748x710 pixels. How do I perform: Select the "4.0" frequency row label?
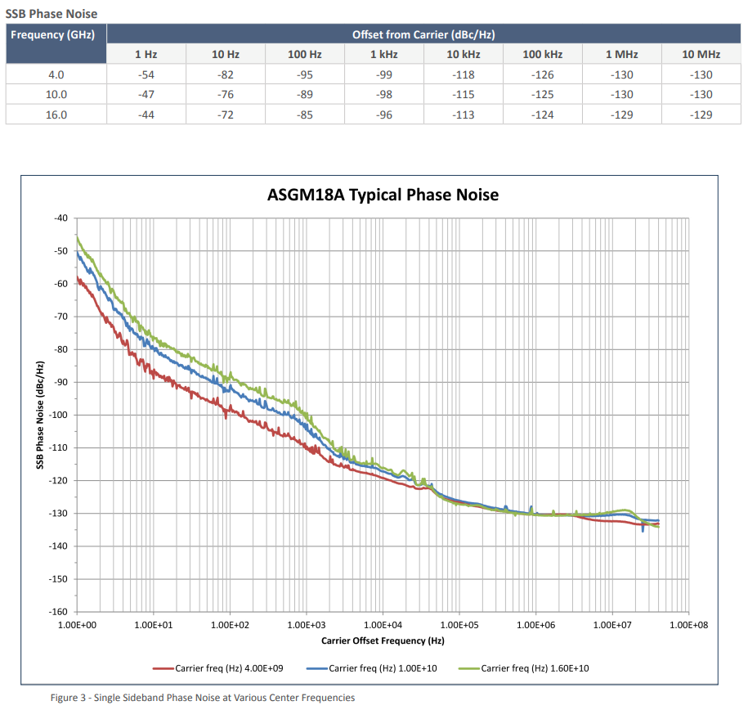(x=56, y=75)
